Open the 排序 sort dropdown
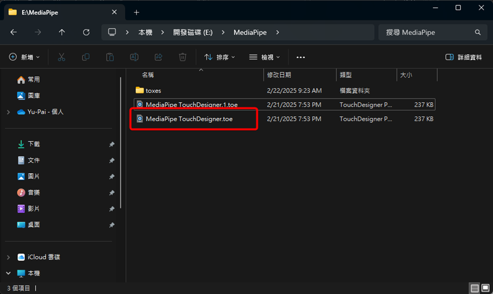Screen dimensions: 493x294 tap(220, 57)
